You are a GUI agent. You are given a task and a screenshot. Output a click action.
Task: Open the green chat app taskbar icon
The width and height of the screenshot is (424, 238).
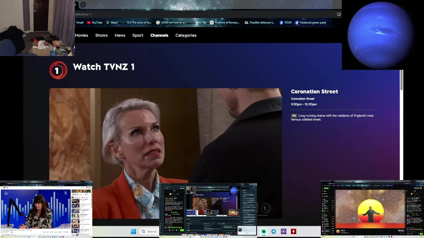coord(264,231)
